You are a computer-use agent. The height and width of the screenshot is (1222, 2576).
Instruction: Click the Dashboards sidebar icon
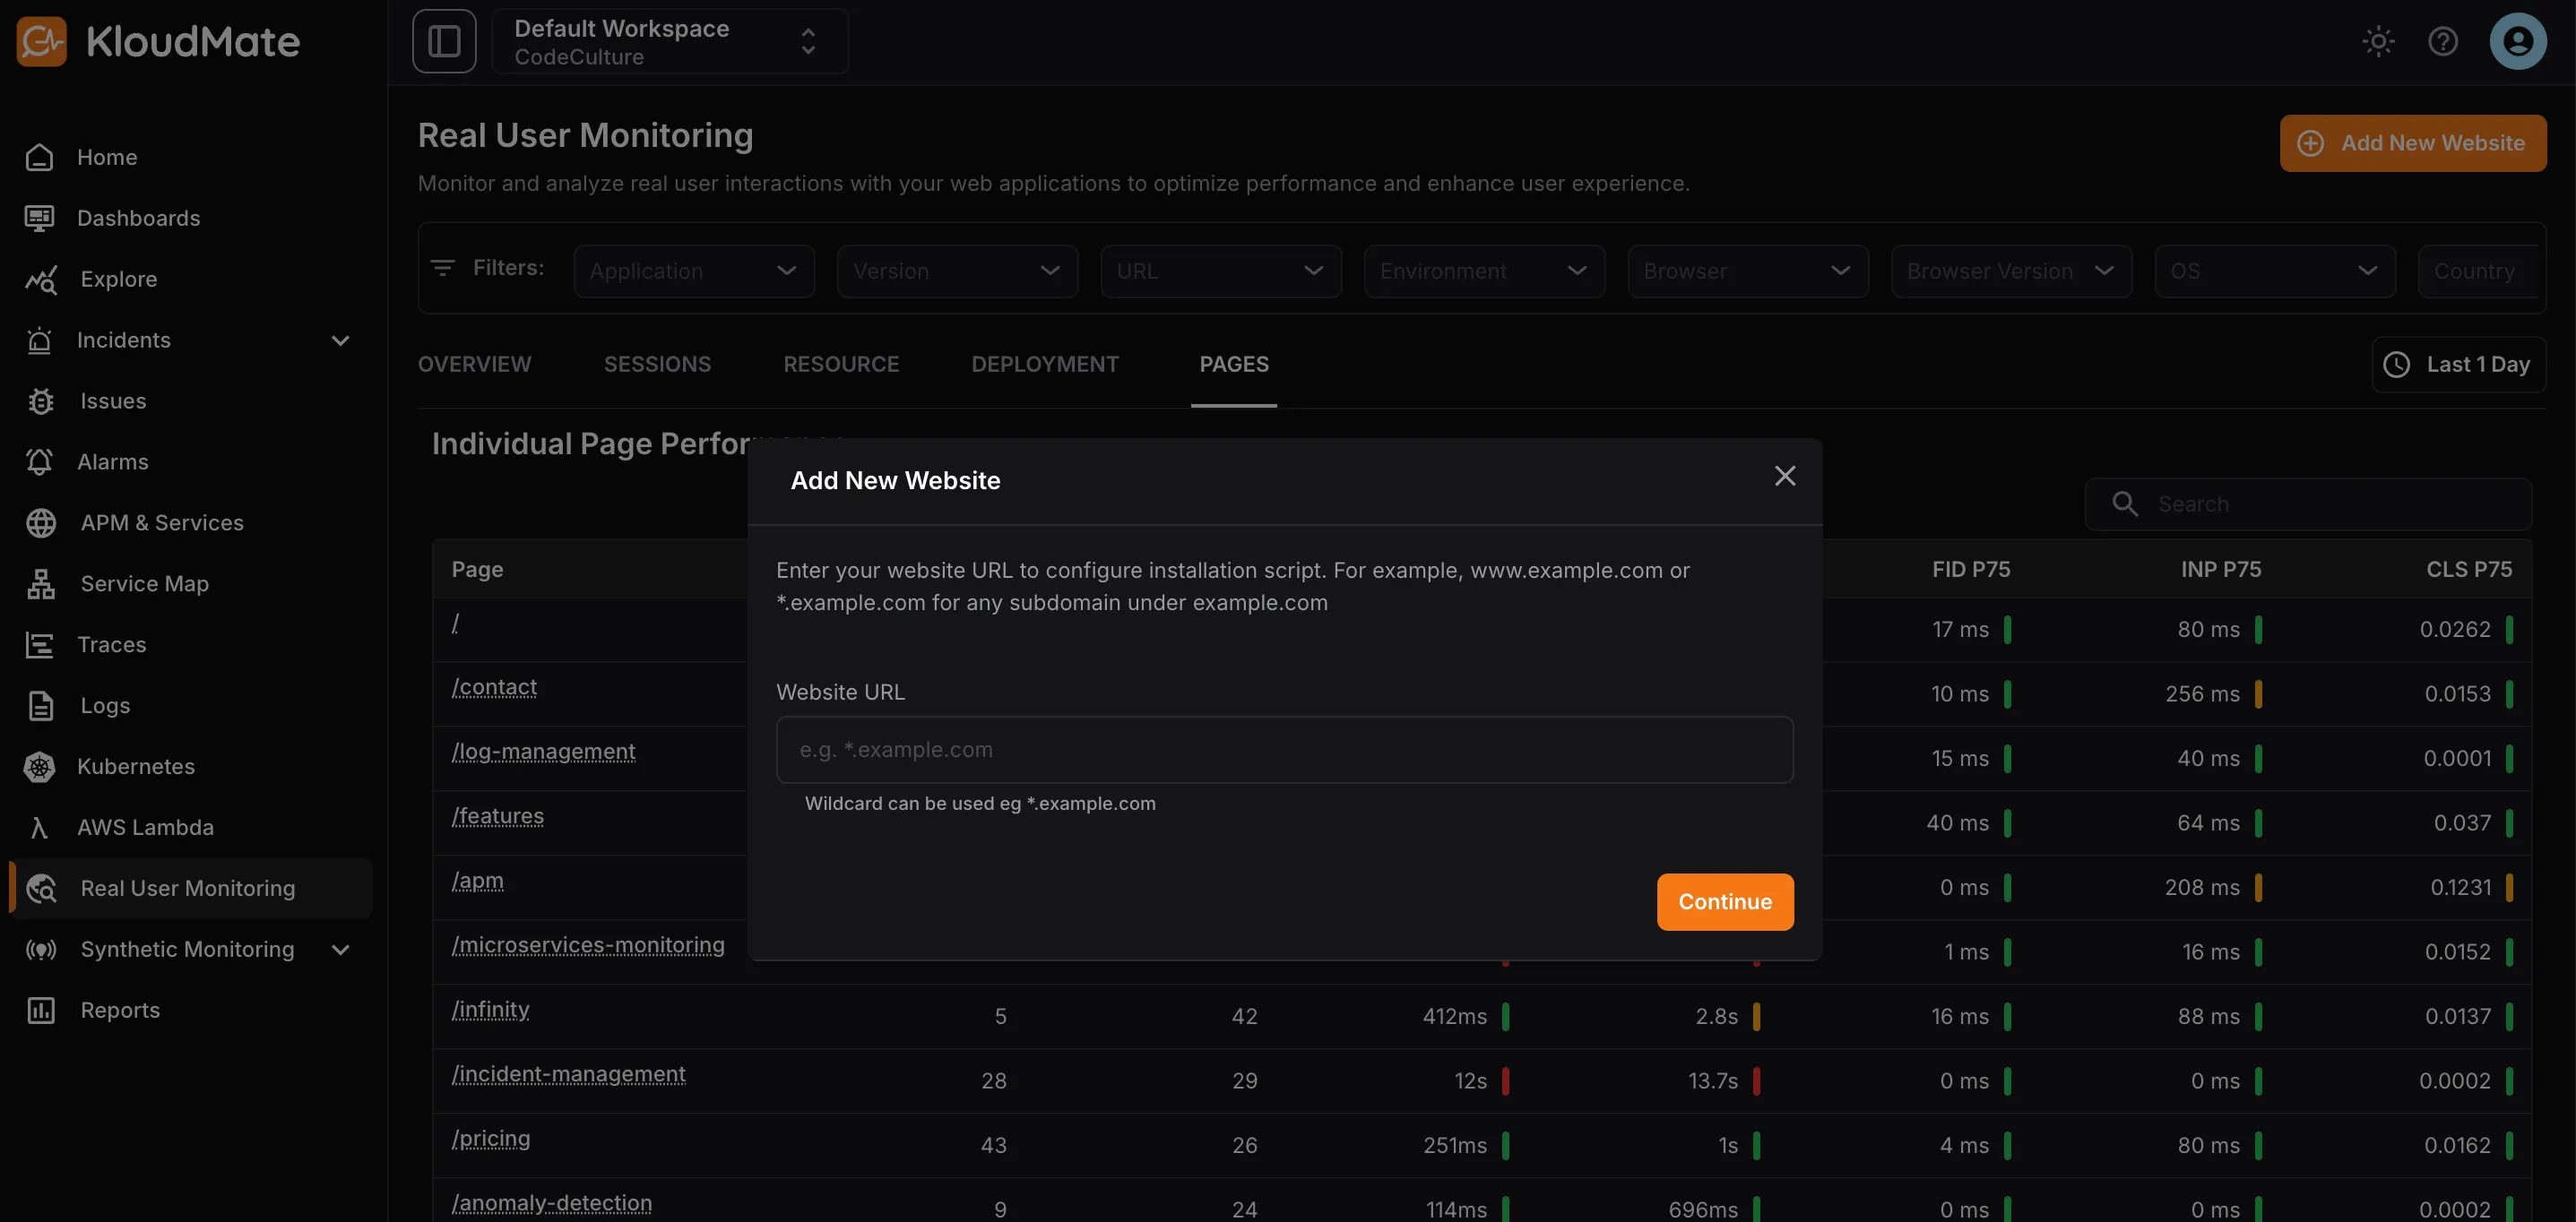(x=39, y=218)
